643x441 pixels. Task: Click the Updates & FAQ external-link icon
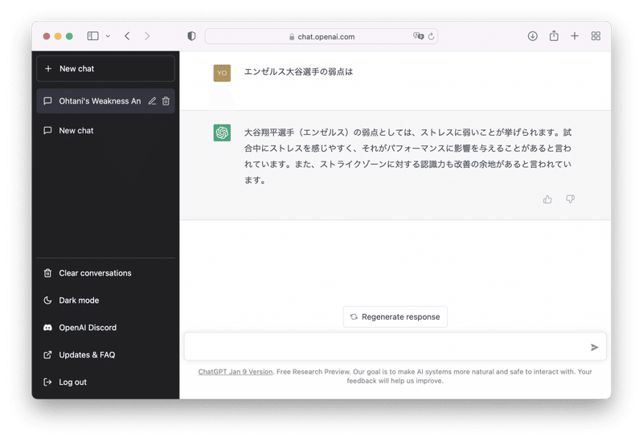pyautogui.click(x=47, y=355)
